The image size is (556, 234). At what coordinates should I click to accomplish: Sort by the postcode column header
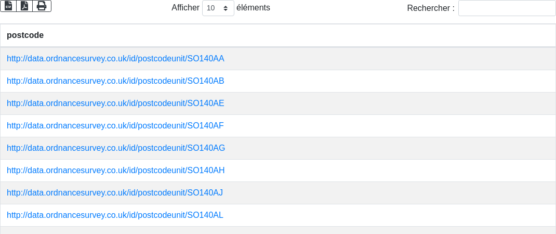coord(25,35)
